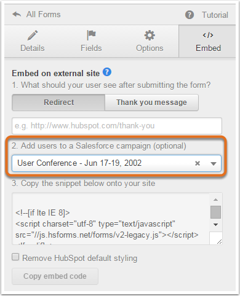Image resolution: width=240 pixels, height=296 pixels.
Task: Select the Redirect option
Action: coord(58,103)
